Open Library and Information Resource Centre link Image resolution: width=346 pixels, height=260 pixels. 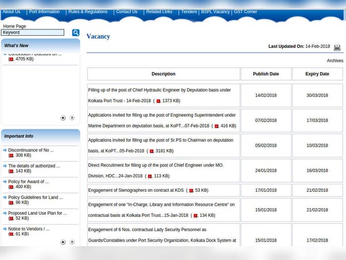coord(161,210)
